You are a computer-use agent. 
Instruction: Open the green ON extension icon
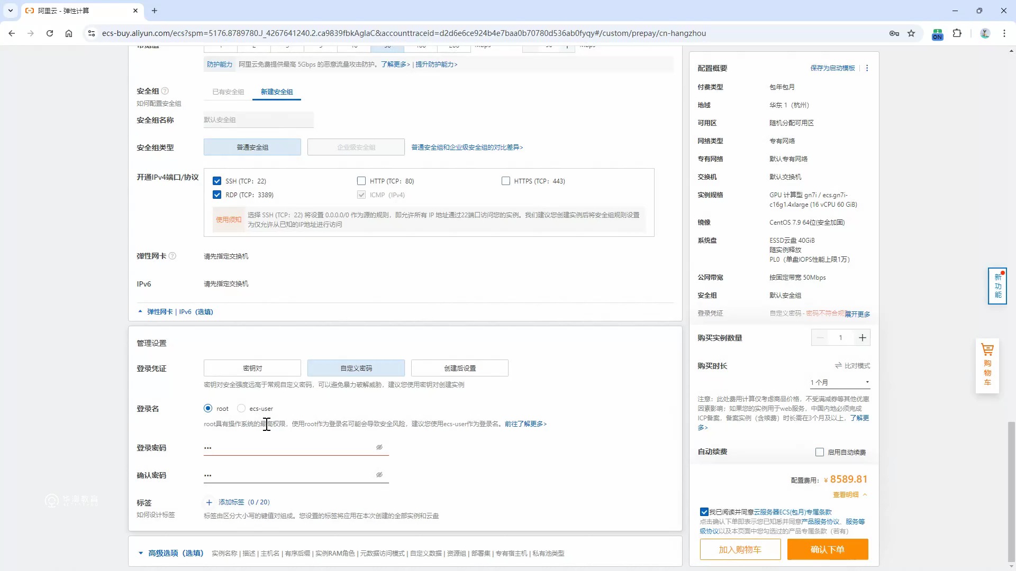[937, 34]
